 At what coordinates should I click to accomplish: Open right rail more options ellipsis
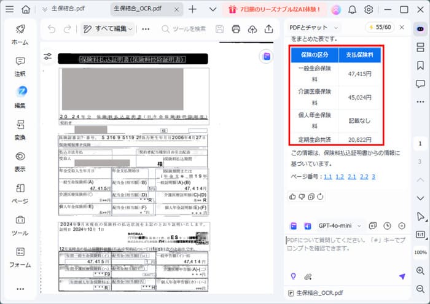click(x=420, y=102)
